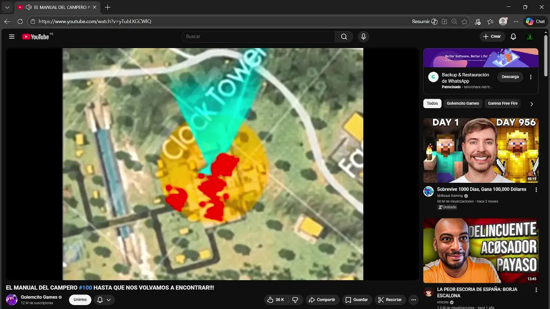550x309 pixels.
Task: Like the video with thumbs up
Action: pyautogui.click(x=275, y=300)
